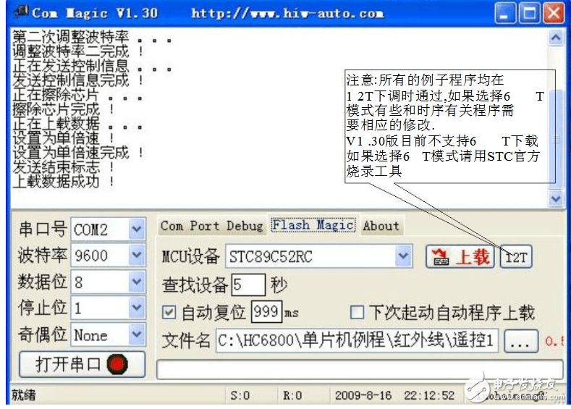The image size is (571, 409).
Task: Click the 12T mode button
Action: [516, 257]
